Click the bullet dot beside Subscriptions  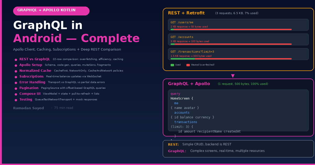(16, 77)
